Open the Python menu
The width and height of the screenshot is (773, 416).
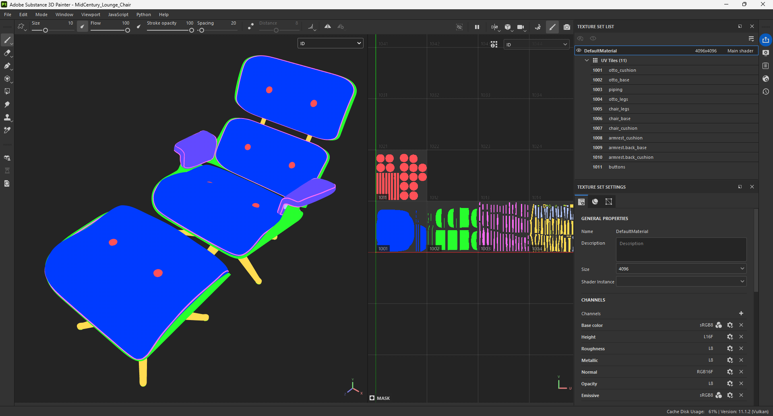click(143, 15)
